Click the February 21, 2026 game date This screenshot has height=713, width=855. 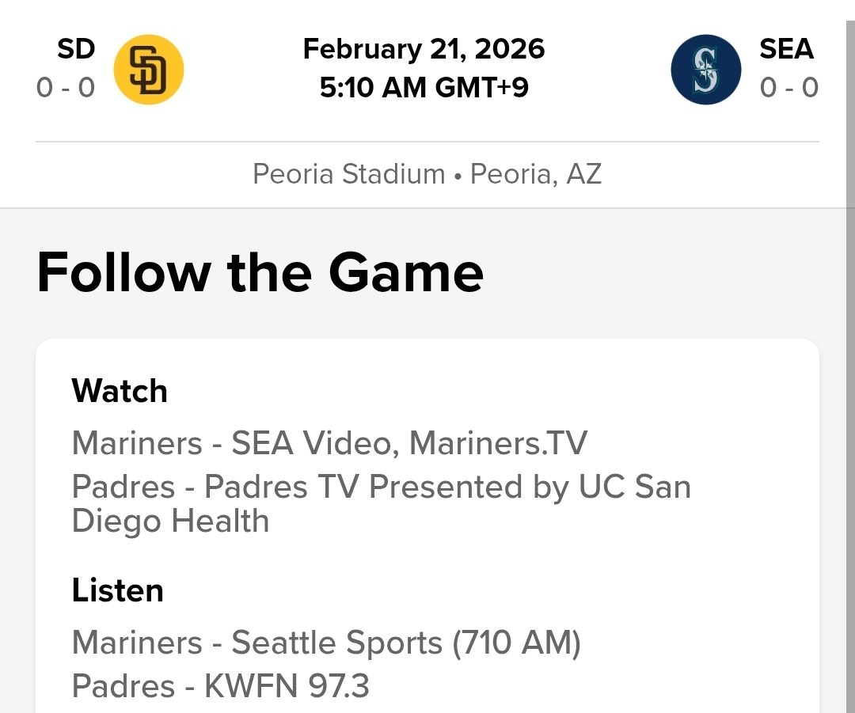click(x=424, y=49)
